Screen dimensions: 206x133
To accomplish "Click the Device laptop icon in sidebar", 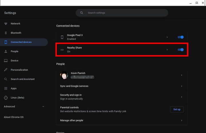I will [6, 61].
